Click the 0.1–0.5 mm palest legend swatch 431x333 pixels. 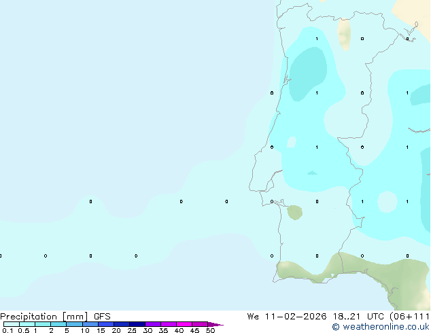(12, 324)
